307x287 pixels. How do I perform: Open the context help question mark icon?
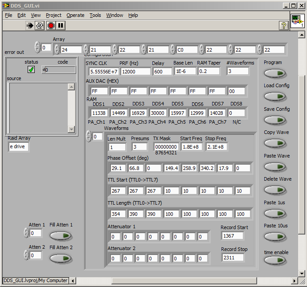coord(283,26)
